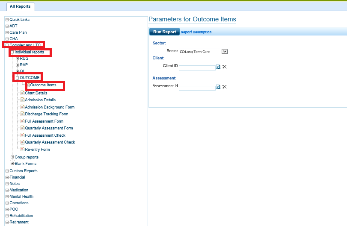This screenshot has height=226, width=347.
Task: Switch to the All Reports tab
Action: point(21,6)
